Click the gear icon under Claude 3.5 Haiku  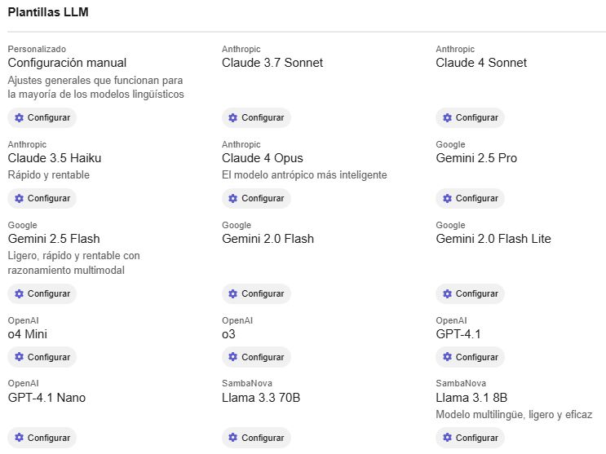19,198
